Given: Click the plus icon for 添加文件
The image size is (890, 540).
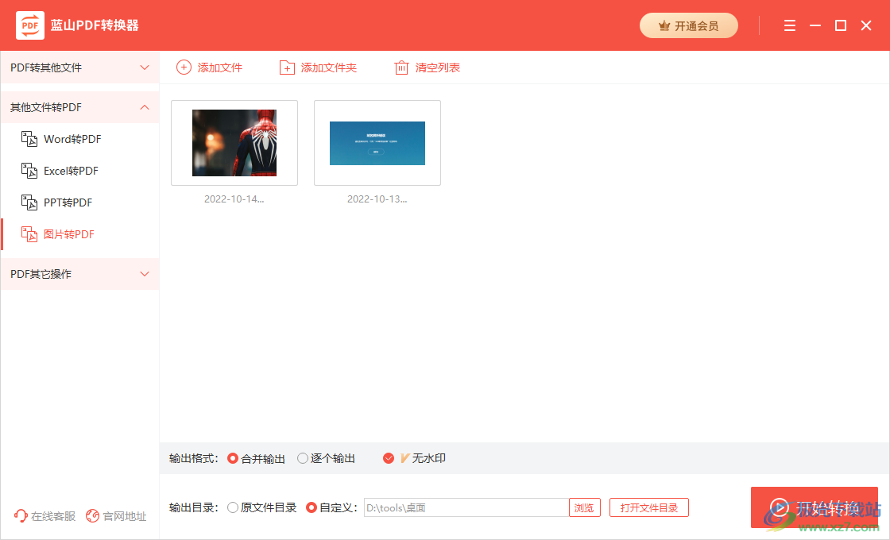Looking at the screenshot, I should click(x=184, y=67).
